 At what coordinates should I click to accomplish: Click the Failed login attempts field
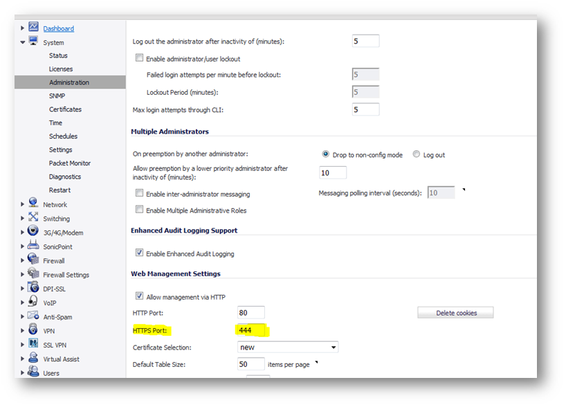[x=365, y=74]
